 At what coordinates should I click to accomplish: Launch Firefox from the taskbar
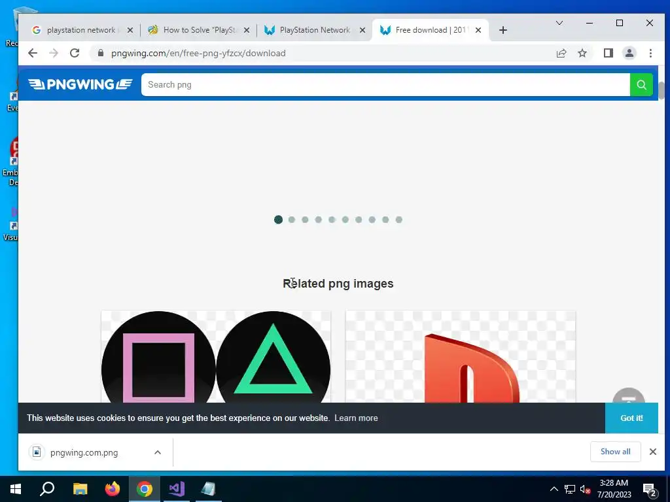click(x=113, y=489)
